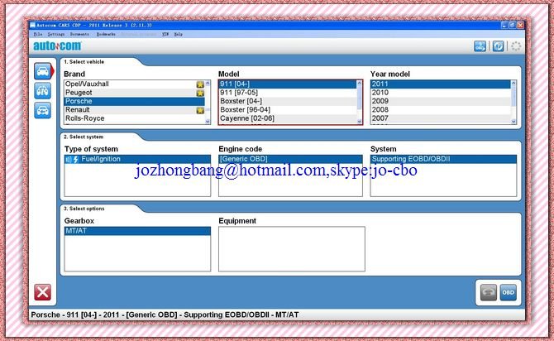Select the second vehicle type sidebar icon
This screenshot has height=341, width=554.
click(42, 91)
